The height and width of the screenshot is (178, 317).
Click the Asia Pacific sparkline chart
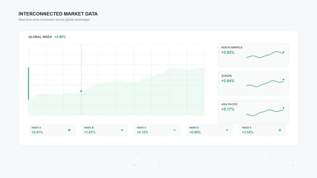click(x=265, y=112)
